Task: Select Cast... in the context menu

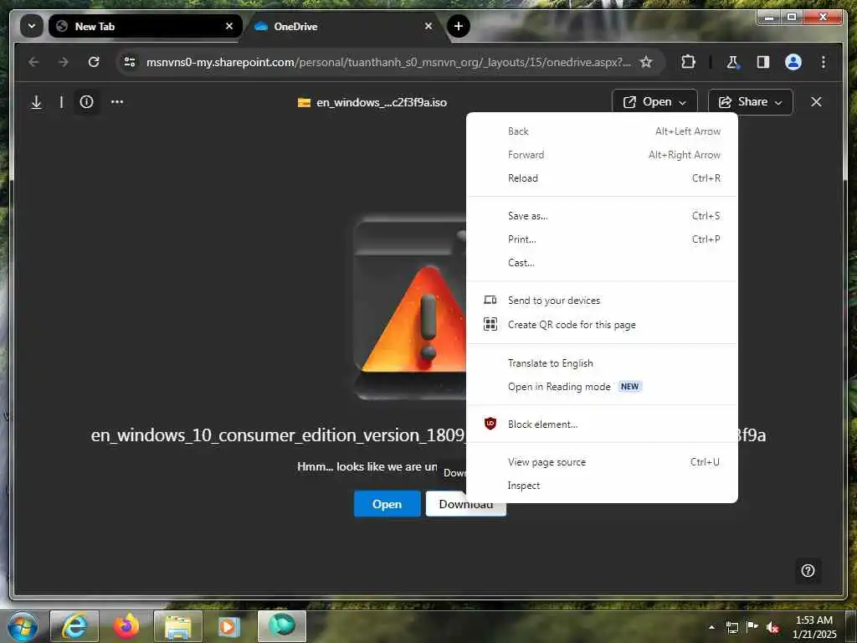Action: [x=602, y=263]
